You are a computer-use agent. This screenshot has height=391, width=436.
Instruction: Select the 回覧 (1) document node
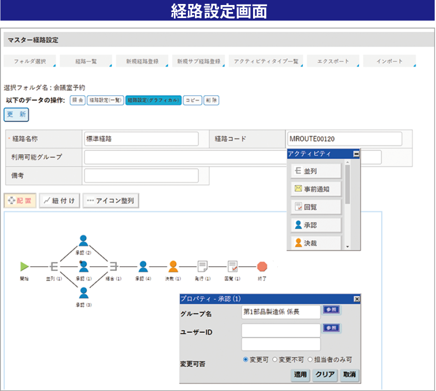pos(233,266)
